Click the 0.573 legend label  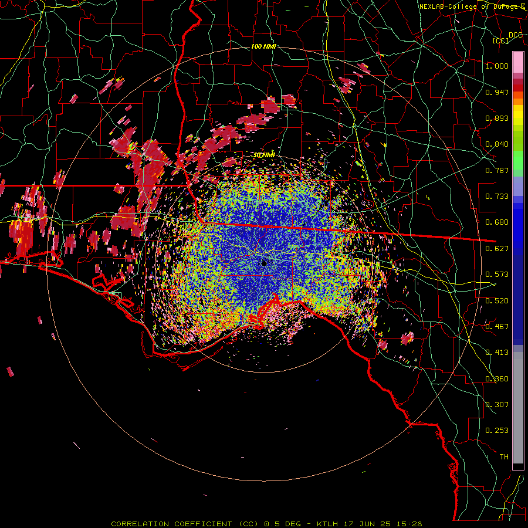(497, 275)
